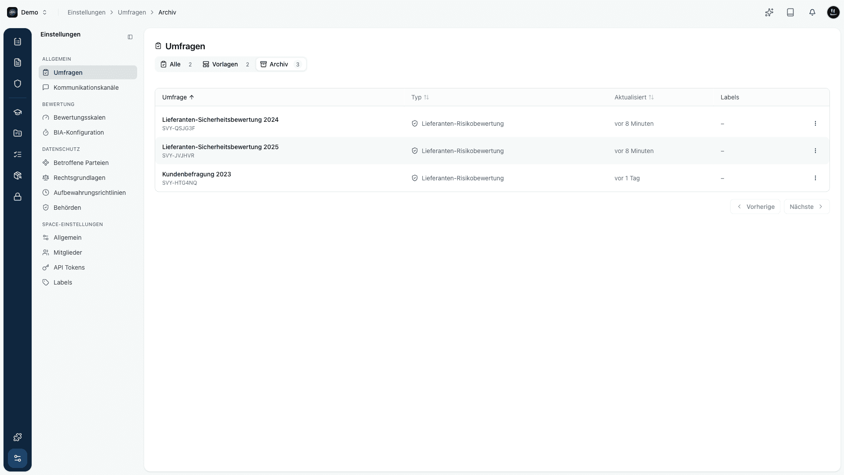Go to Einstellungen breadcrumb link
Screen dimensions: 844x475
pyautogui.click(x=86, y=12)
